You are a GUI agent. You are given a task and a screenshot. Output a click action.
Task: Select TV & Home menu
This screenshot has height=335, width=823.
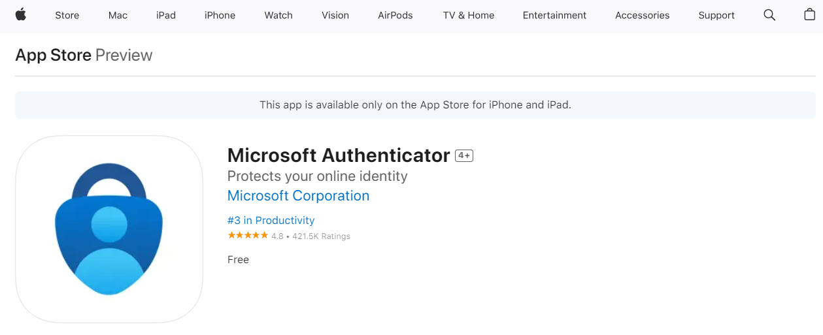pyautogui.click(x=468, y=15)
